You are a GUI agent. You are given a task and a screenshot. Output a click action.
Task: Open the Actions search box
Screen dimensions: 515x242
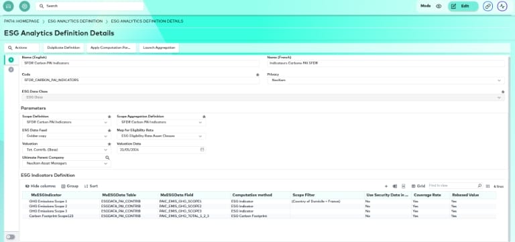tap(21, 48)
